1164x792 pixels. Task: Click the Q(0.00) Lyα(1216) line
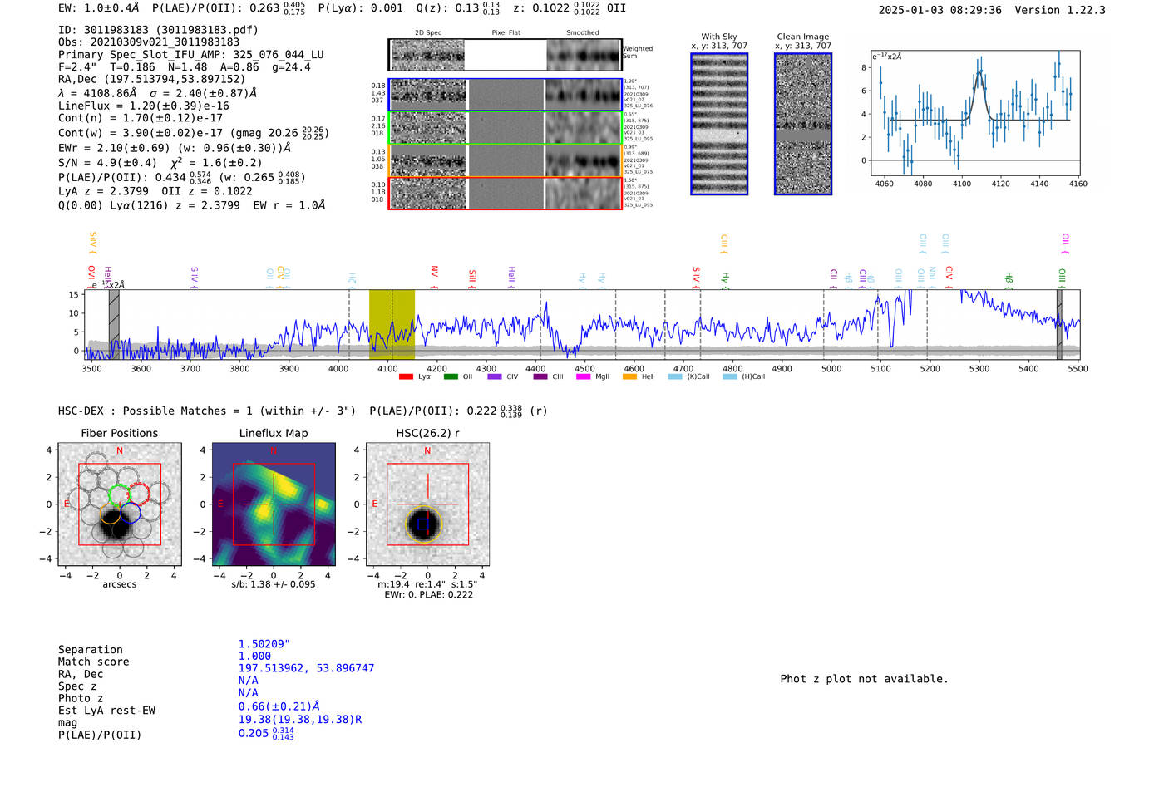(192, 204)
